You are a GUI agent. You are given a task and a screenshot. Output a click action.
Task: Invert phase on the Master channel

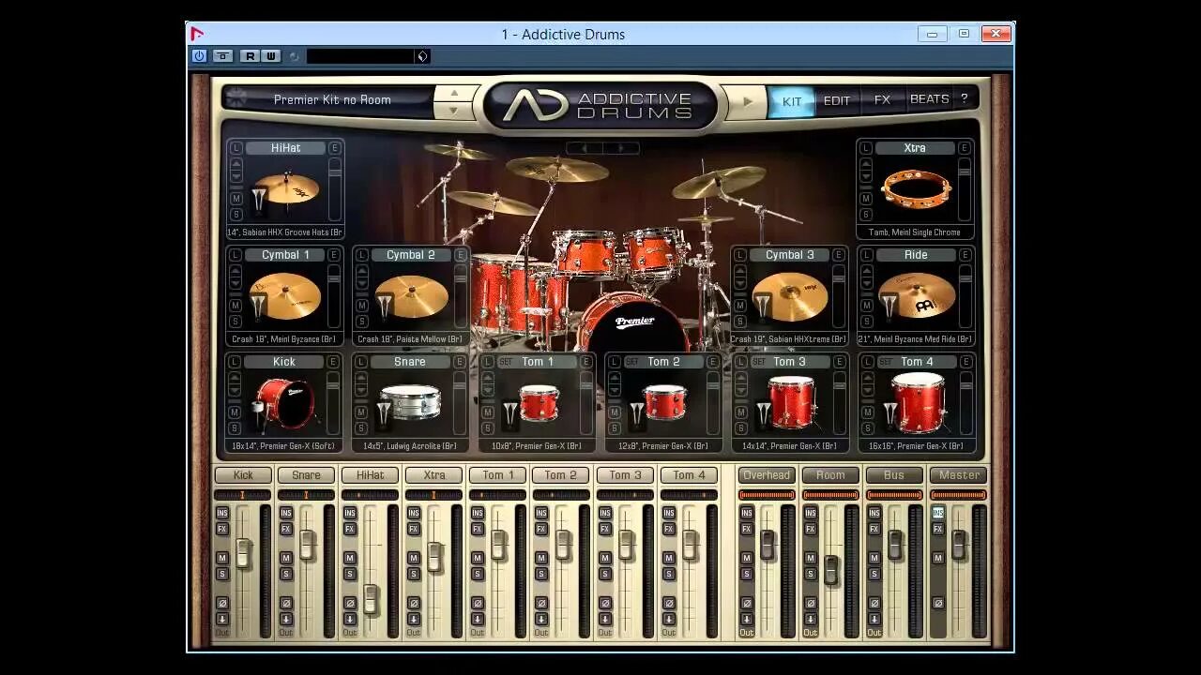pos(937,603)
